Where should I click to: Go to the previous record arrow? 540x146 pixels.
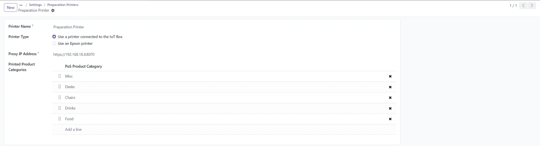523,5
